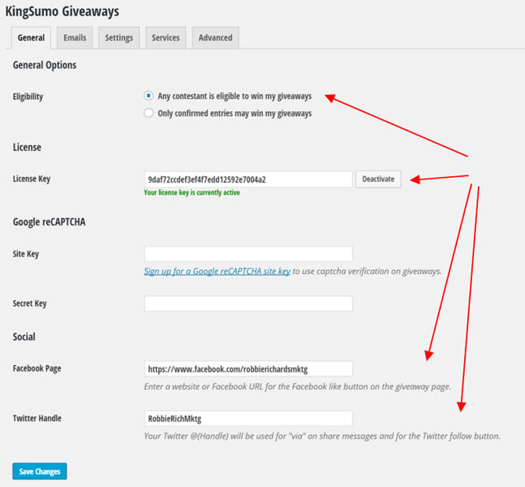Click the Facebook Page URL input box
This screenshot has height=487, width=525.
click(247, 369)
